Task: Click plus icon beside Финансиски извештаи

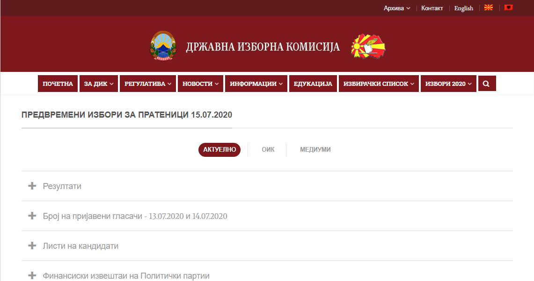Action: pyautogui.click(x=32, y=275)
